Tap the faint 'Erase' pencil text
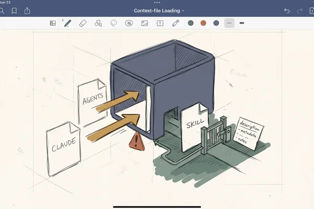314x209 pixels. click(x=239, y=73)
